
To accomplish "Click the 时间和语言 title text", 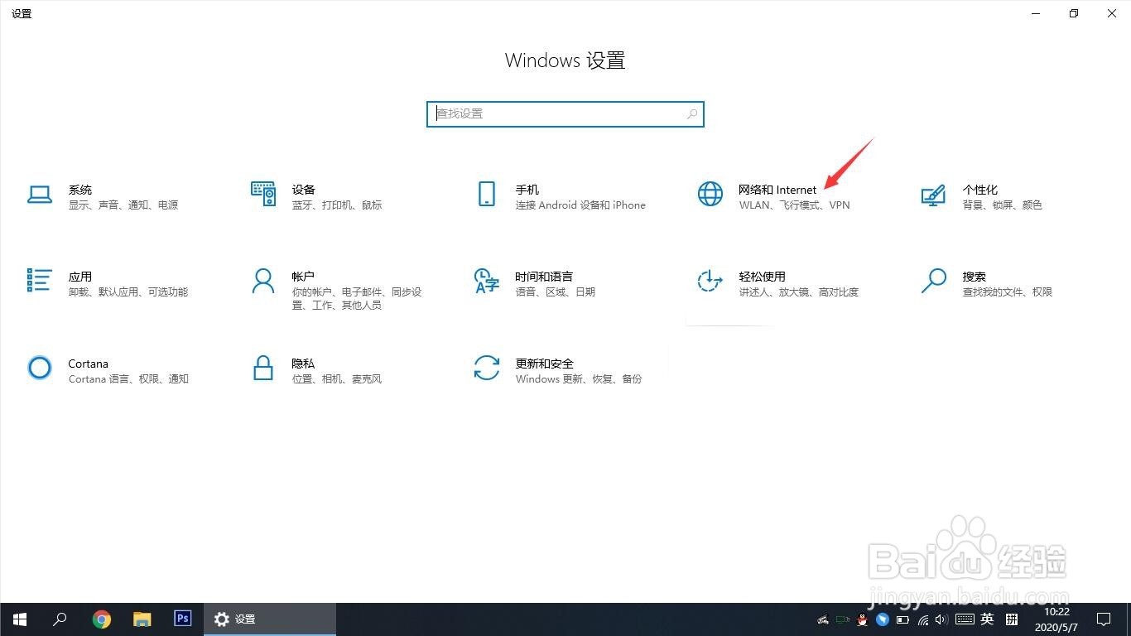I will tap(545, 277).
